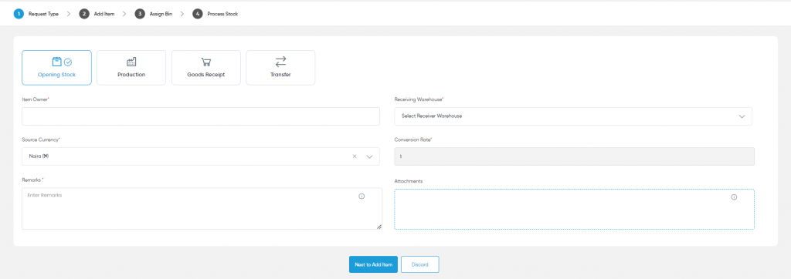
Task: Click the Attachments upload drop zone
Action: tap(574, 210)
